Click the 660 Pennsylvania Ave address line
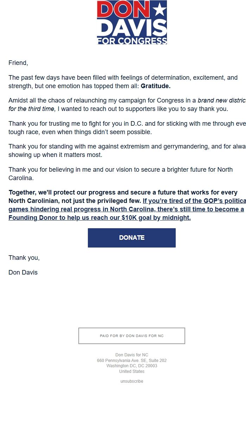This screenshot has width=246, height=448. [131, 360]
